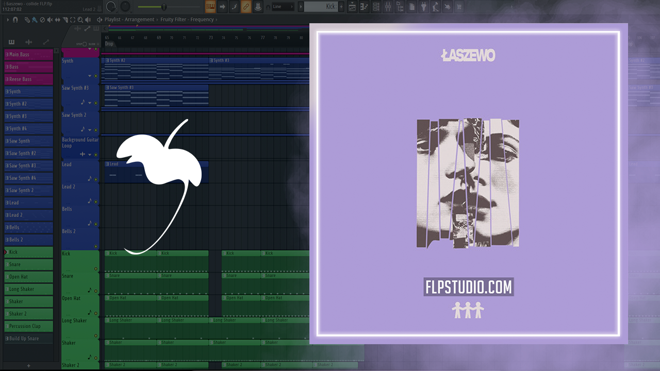660x371 pixels.
Task: Adjust the green tempo slider at top
Action: (164, 7)
